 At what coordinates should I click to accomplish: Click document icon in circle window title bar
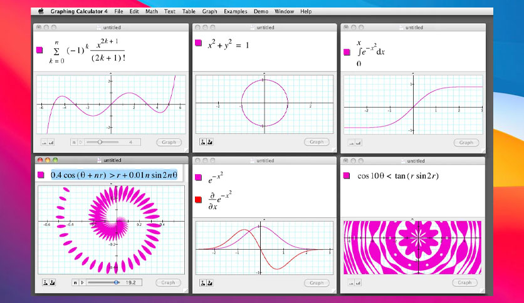coord(253,28)
